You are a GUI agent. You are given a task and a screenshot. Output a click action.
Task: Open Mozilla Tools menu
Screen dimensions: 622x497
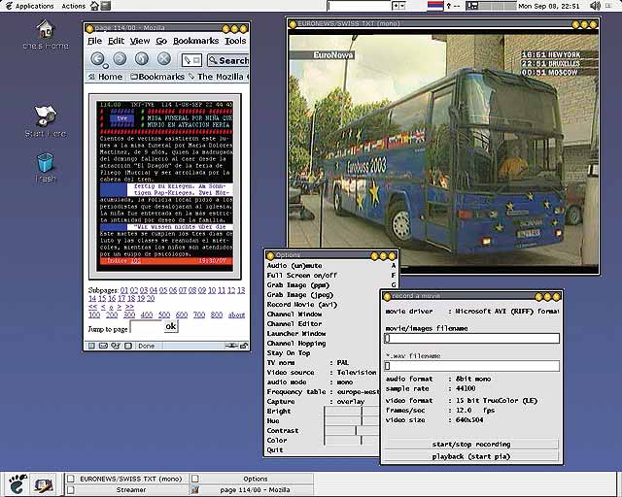(x=235, y=41)
